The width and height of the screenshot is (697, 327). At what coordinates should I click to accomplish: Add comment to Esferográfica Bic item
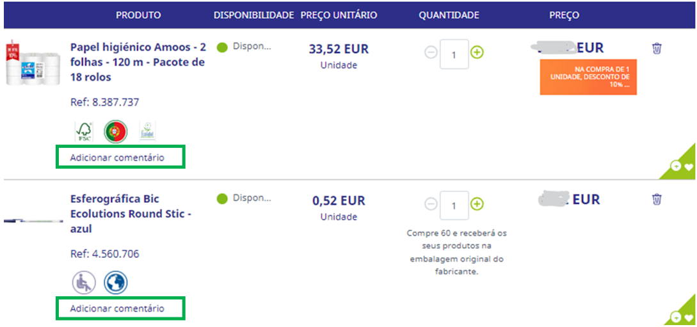coord(117,308)
